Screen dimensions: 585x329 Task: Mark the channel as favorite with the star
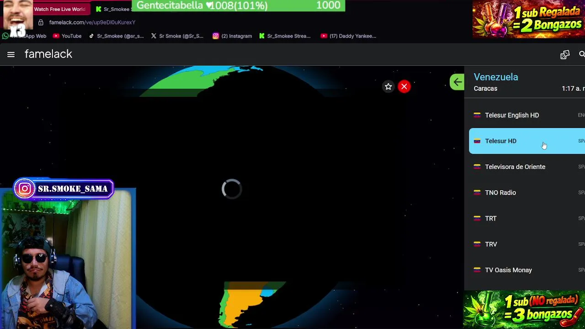click(x=388, y=86)
